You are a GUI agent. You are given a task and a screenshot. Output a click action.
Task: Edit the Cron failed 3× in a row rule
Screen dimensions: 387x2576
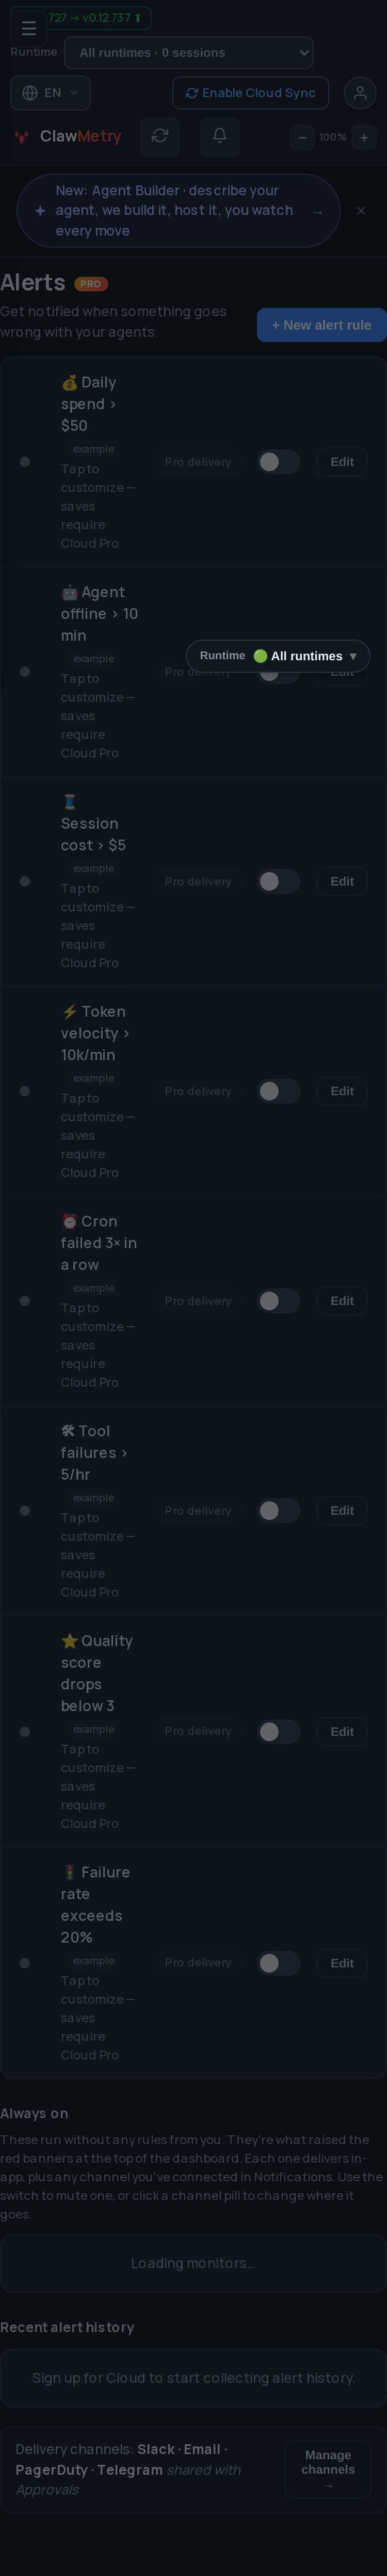[342, 1301]
